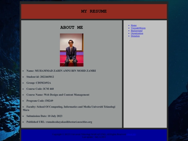Screen dimensions: 188x141
Task: Visit the Donation link
Action: coord(135,36)
